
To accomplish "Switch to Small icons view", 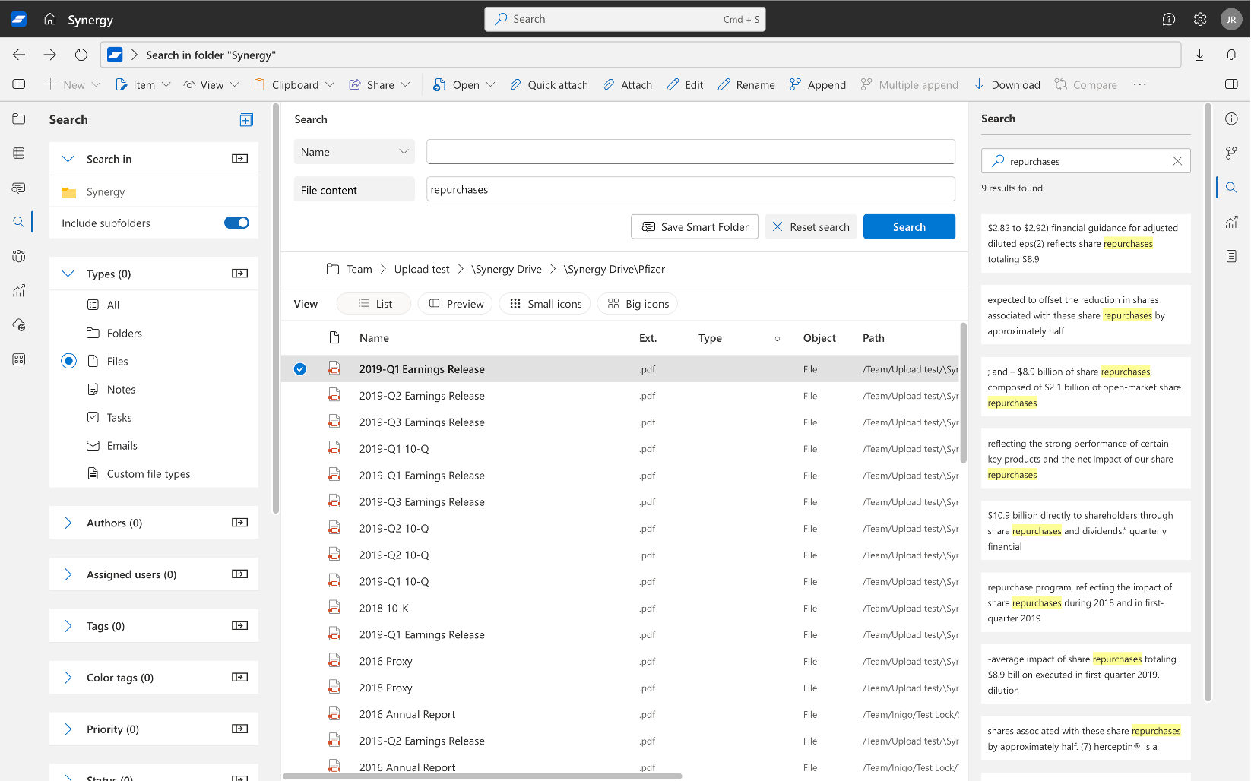I will 544,304.
